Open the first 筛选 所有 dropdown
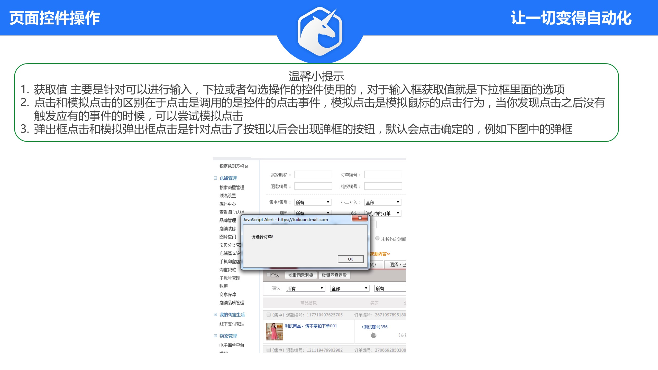Screen dimensions: 658x370 (x=305, y=288)
